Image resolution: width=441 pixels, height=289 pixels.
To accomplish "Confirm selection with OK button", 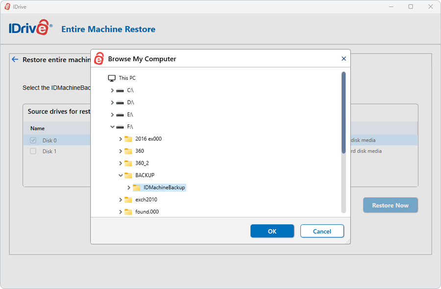I will pos(272,231).
